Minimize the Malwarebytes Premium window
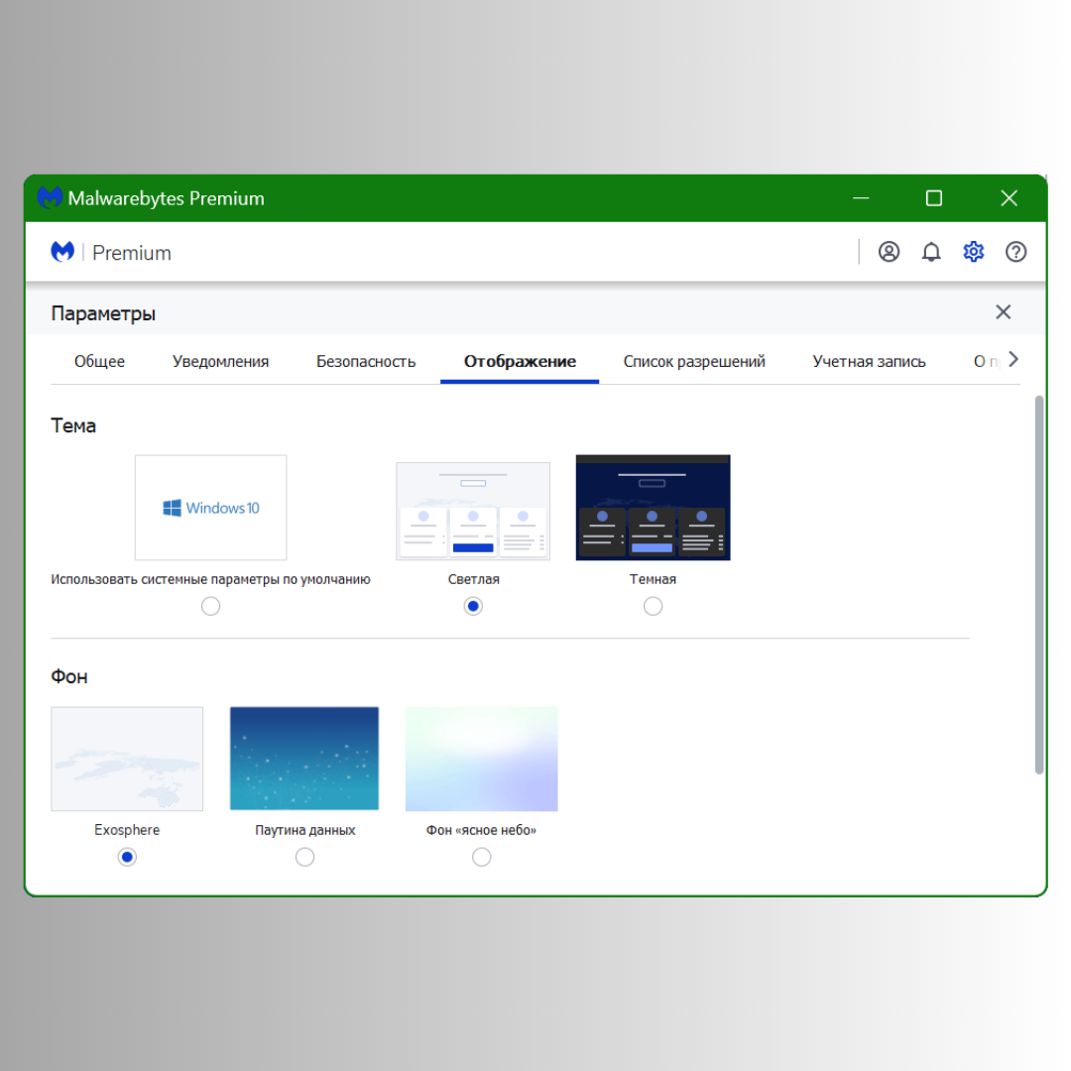The image size is (1071, 1071). (862, 198)
